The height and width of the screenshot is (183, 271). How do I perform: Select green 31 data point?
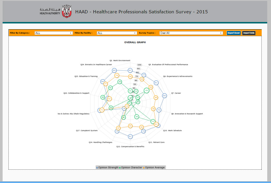130,91
